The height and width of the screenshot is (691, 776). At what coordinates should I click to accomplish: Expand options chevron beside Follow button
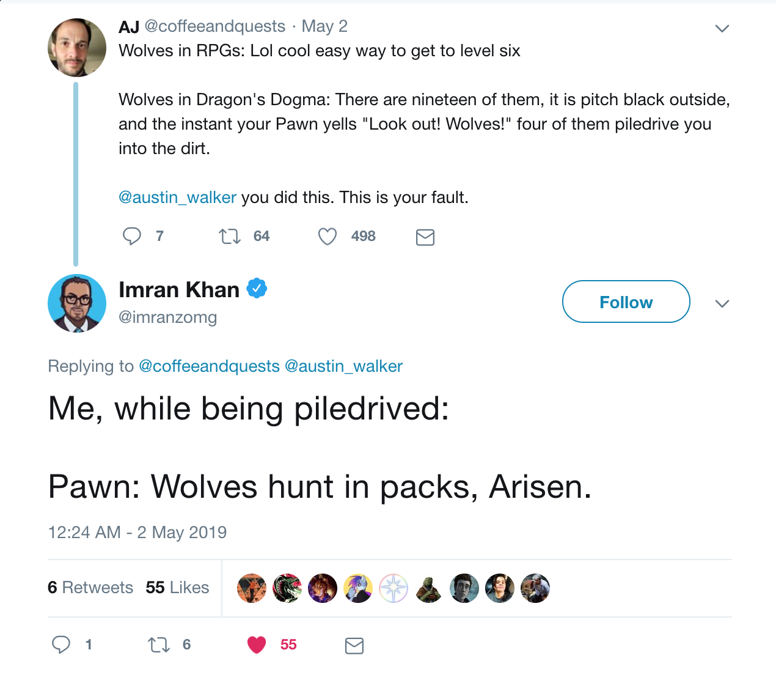pos(722,304)
